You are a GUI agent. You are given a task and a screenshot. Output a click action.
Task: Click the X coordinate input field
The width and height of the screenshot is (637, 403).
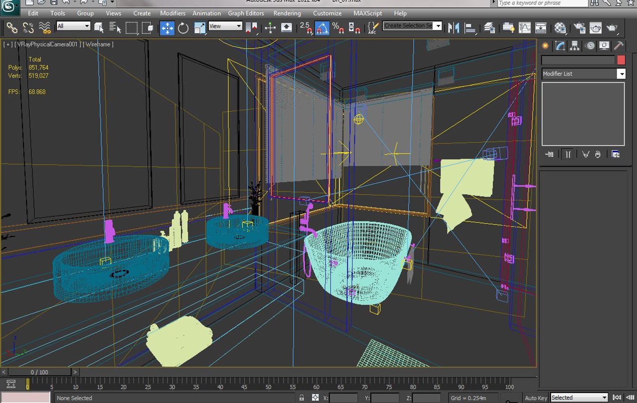[343, 398]
